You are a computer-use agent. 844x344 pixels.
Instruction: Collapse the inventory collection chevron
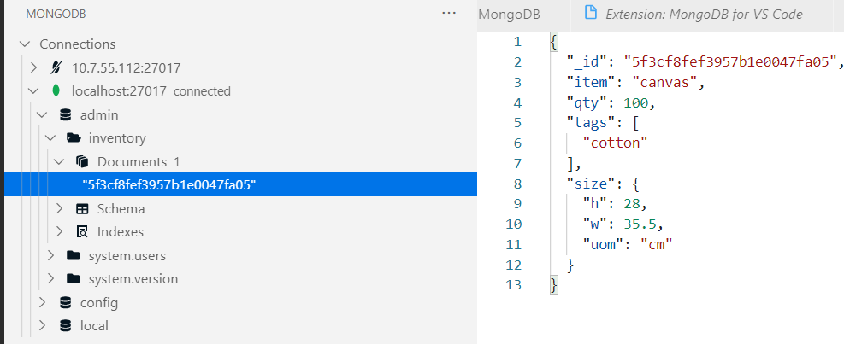50,138
